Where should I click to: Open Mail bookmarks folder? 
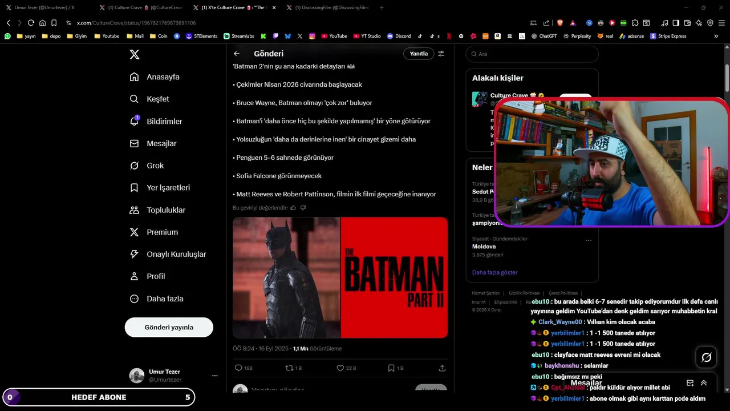(135, 36)
